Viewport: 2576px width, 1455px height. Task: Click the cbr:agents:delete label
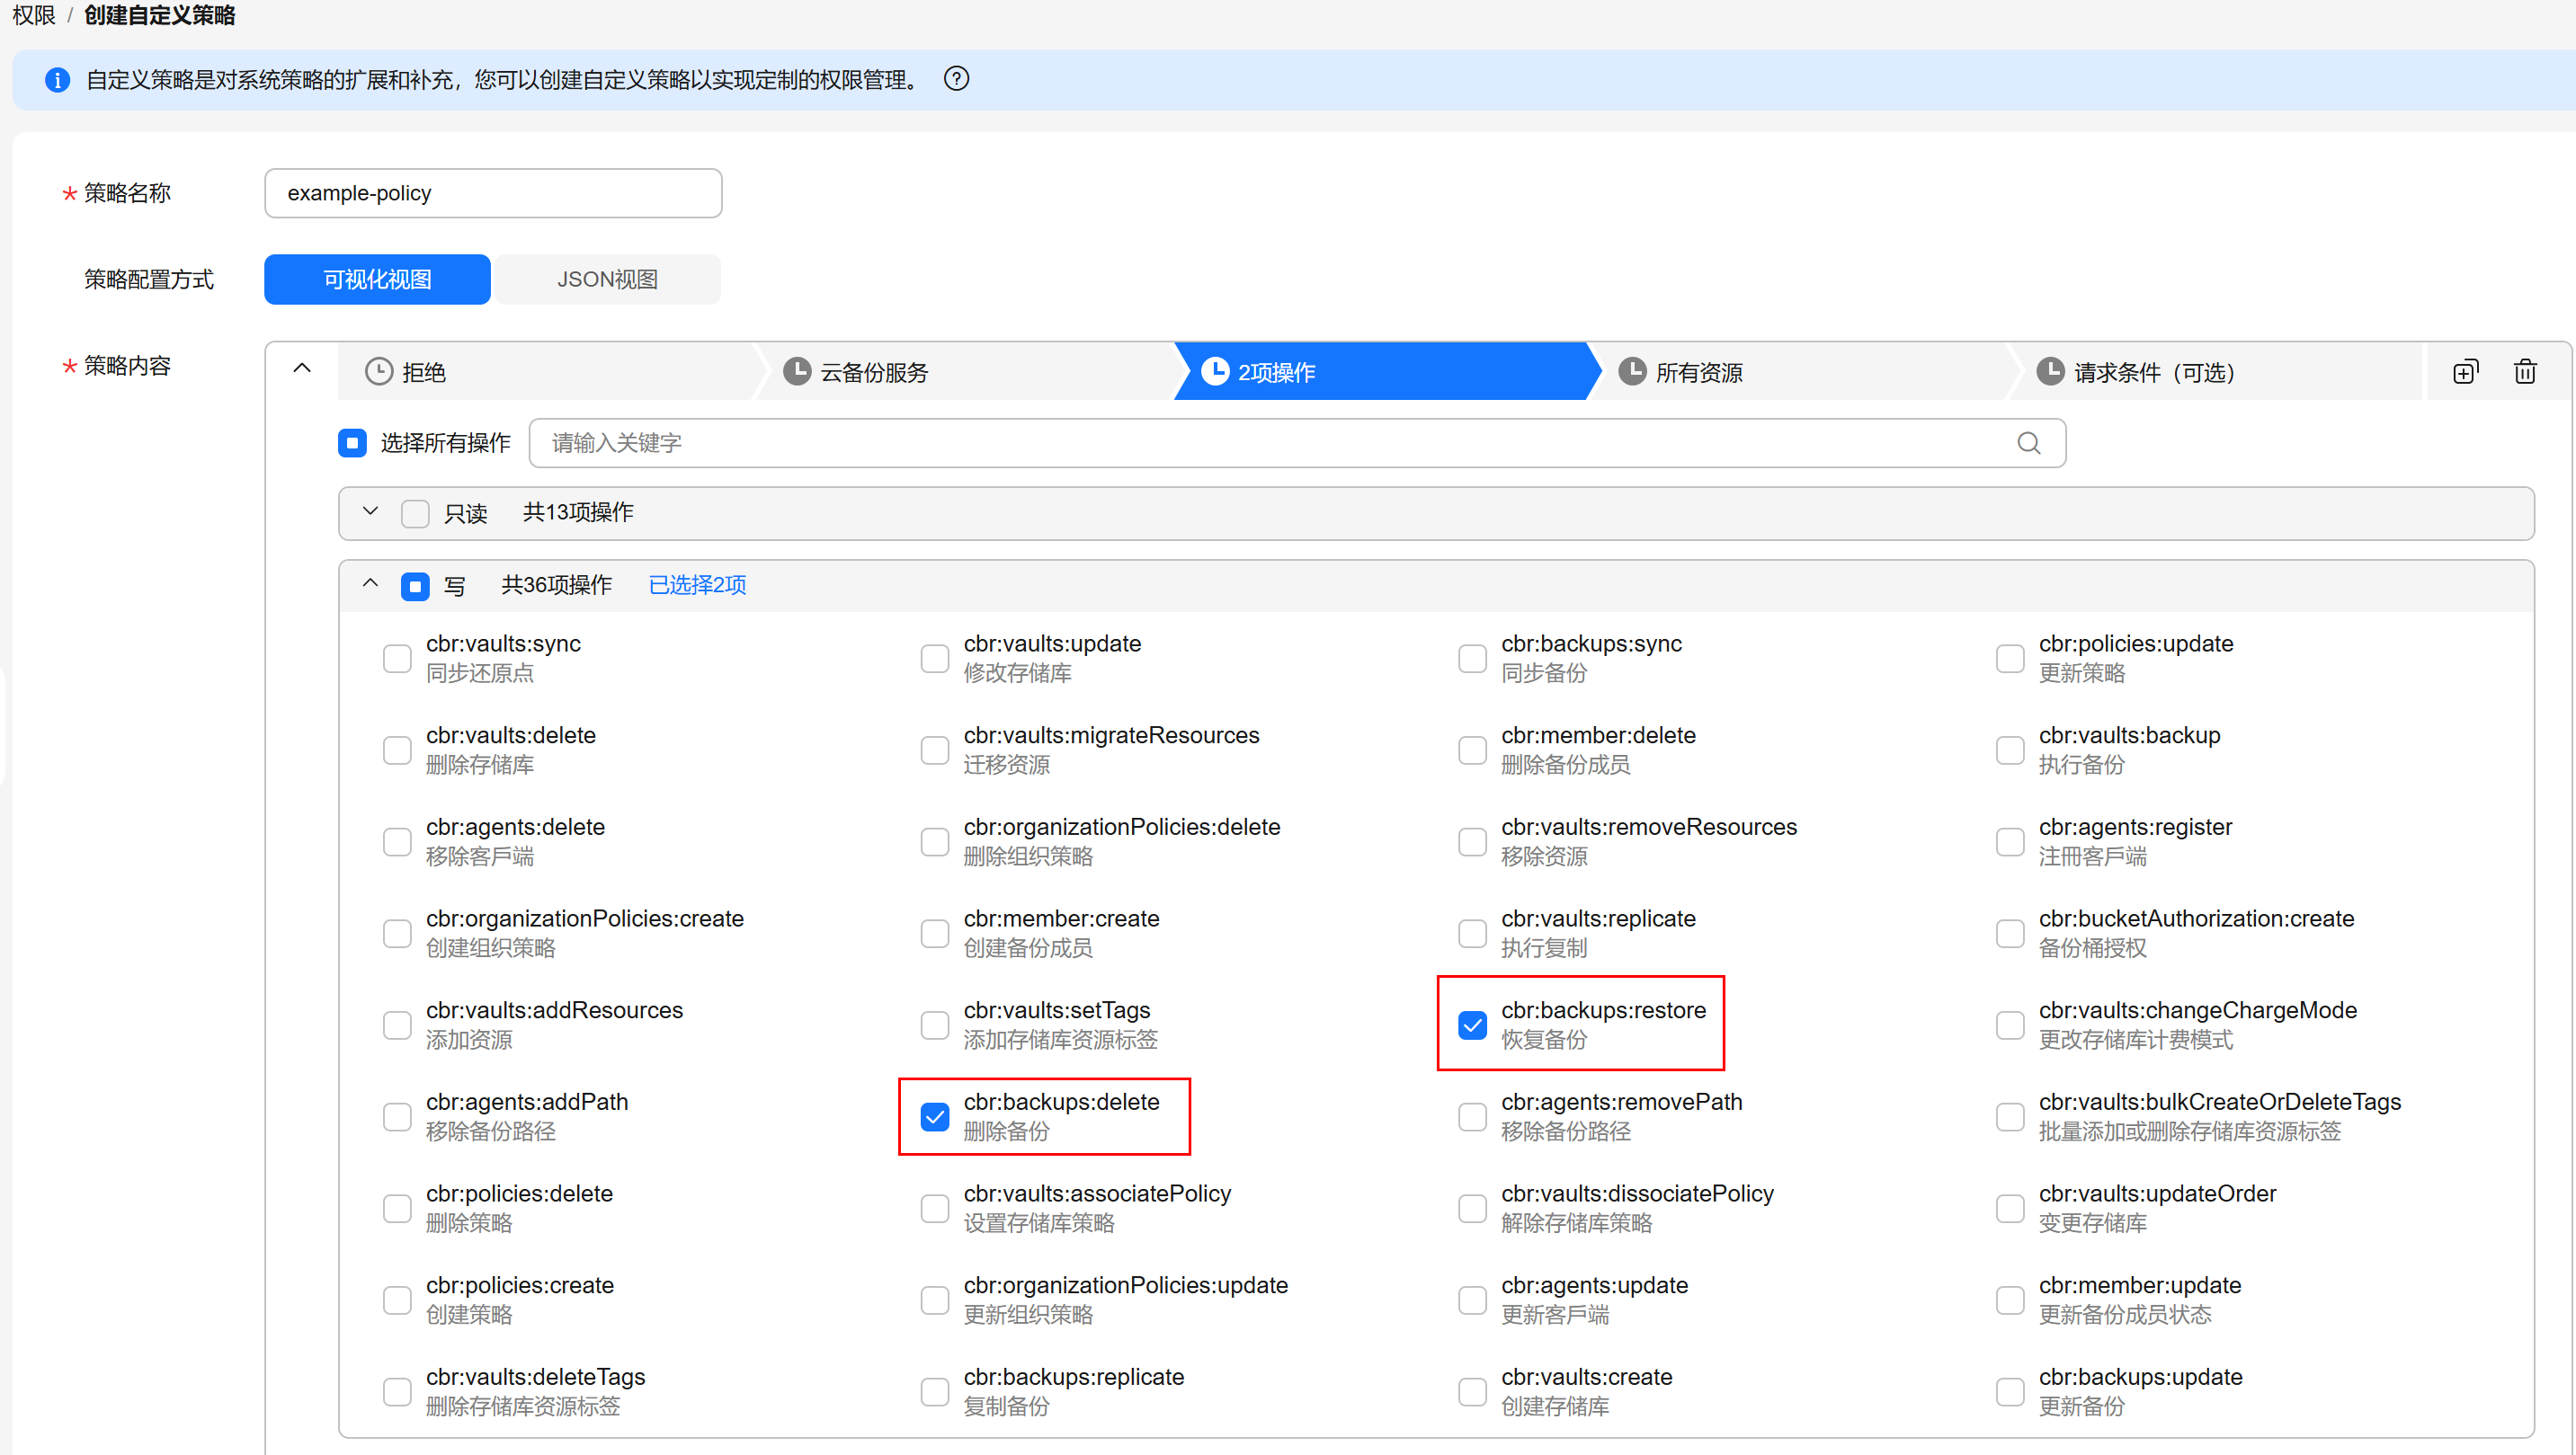click(x=515, y=828)
